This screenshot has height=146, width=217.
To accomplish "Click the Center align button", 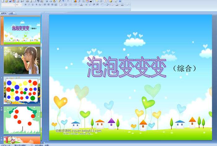I will point(49,5).
